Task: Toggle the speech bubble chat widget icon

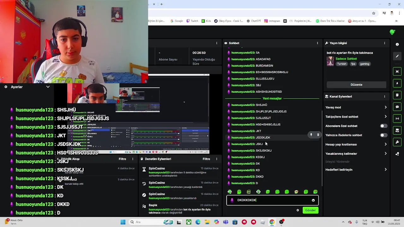Action: point(397,107)
